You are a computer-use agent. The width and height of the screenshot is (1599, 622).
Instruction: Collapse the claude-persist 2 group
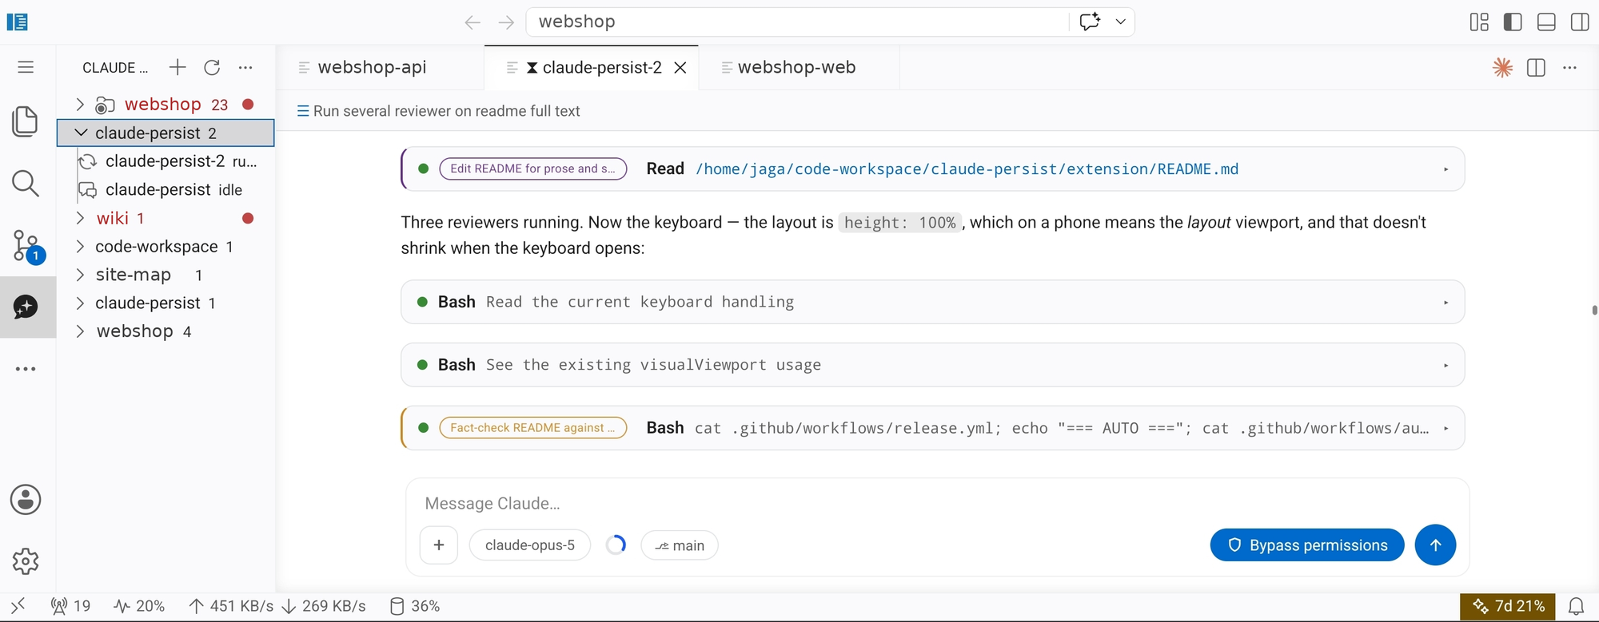tap(80, 133)
